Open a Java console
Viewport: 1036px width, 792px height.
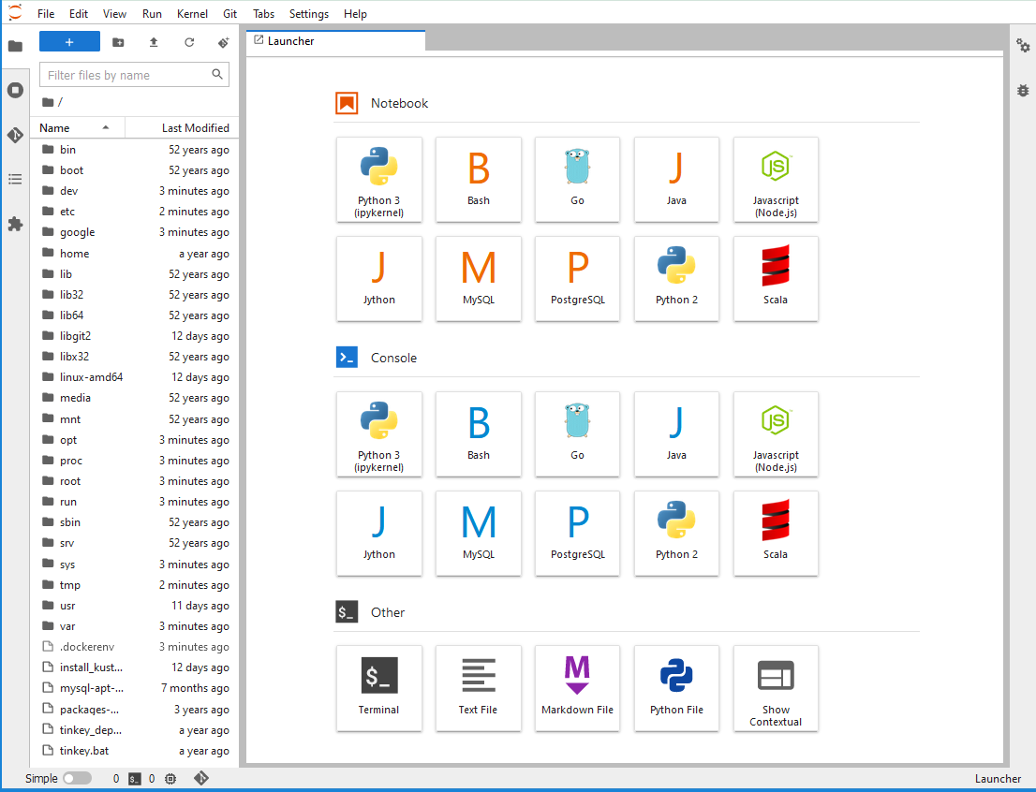point(676,434)
